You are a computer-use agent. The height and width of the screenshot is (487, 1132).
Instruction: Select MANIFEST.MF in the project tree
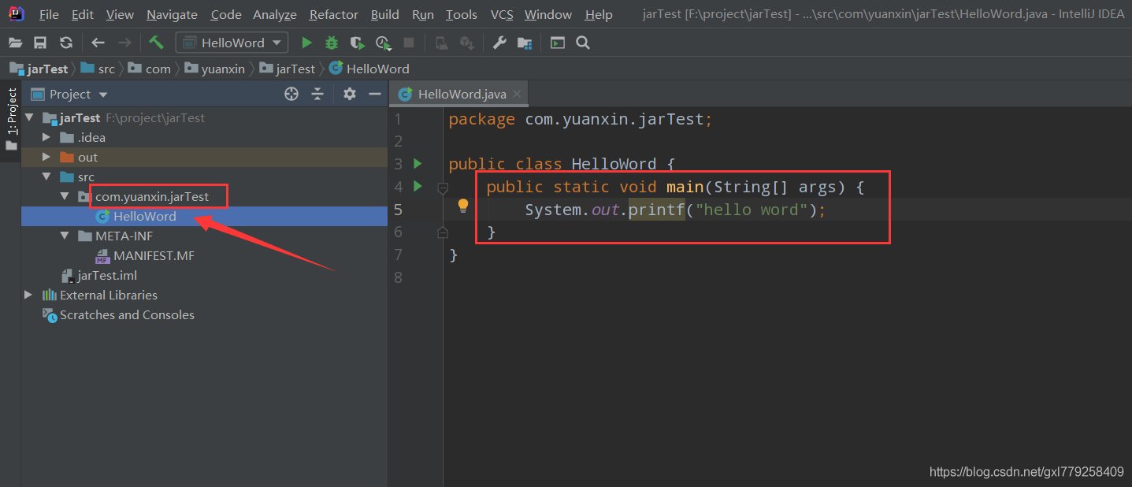coord(154,255)
